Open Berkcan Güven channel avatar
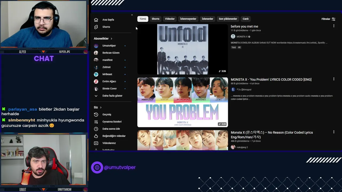This screenshot has width=342, height=192. [96, 53]
